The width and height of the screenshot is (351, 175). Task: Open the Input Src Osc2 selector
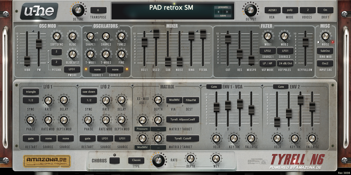(325, 63)
